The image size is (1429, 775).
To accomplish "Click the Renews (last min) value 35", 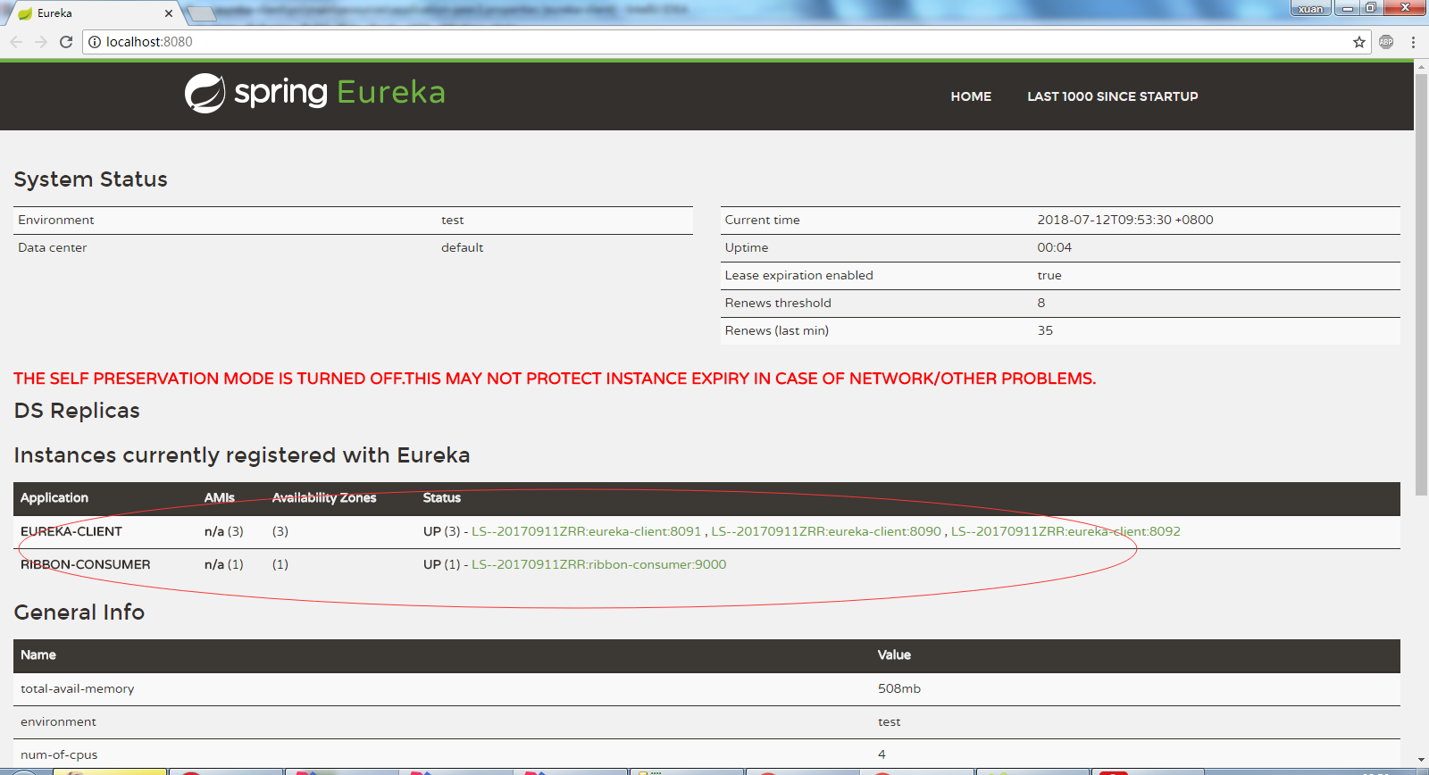I will coord(1045,330).
